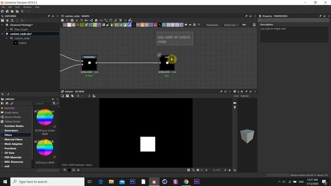Viewport: 331px width, 186px height.
Task: Open the Help menu
Action: pyautogui.click(x=37, y=7)
